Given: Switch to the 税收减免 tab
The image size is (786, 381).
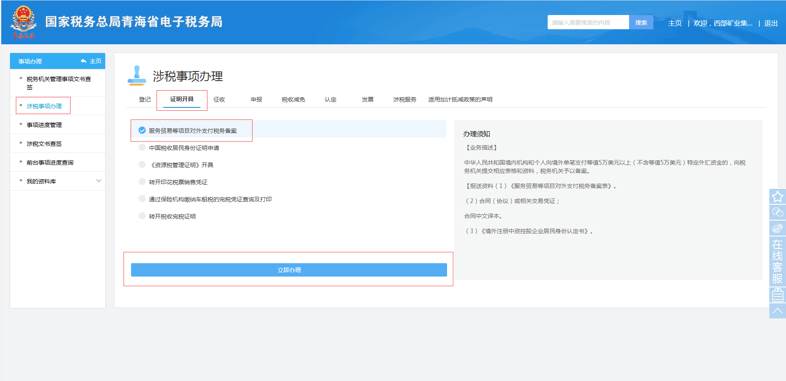Looking at the screenshot, I should pyautogui.click(x=293, y=99).
